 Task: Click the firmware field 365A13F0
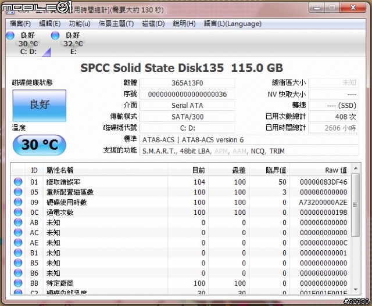187,83
